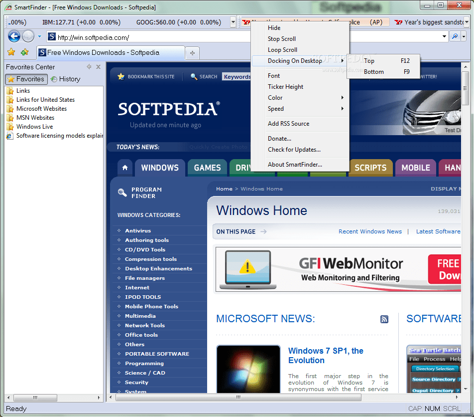Open the stock ticker dropdown arrow
The height and width of the screenshot is (417, 474).
click(233, 22)
